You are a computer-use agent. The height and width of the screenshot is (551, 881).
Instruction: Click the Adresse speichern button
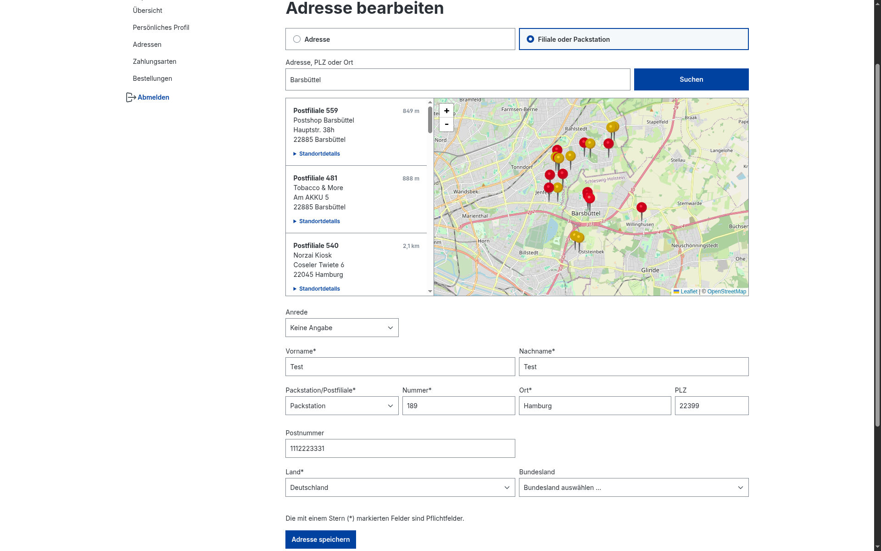pyautogui.click(x=321, y=540)
